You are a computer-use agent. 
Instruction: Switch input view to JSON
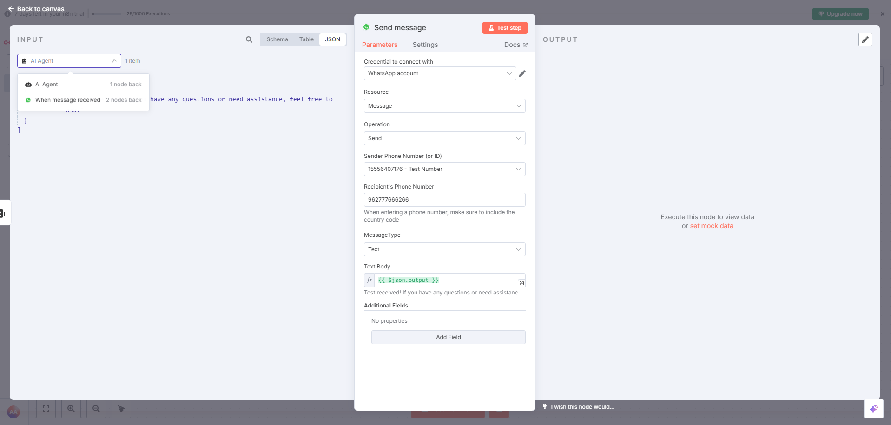332,39
